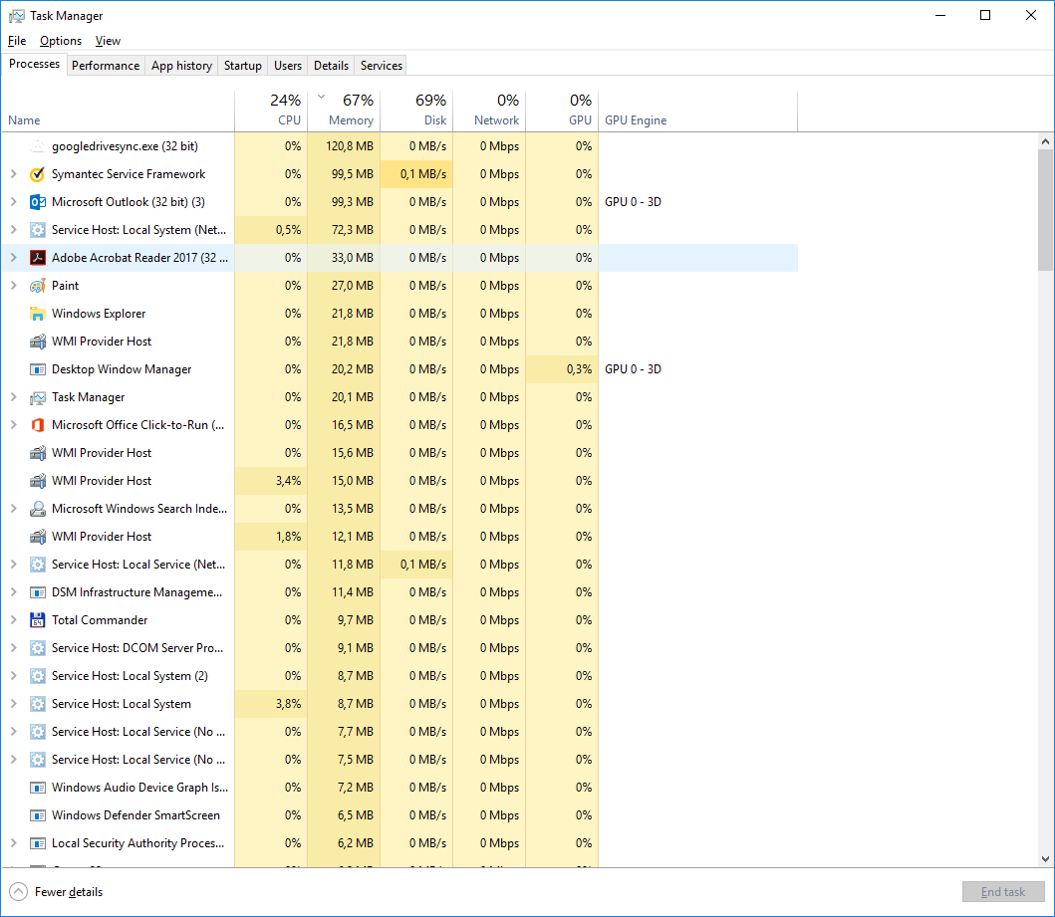Click the Service Host: DCOM Server gear icon
1055x917 pixels.
38,648
